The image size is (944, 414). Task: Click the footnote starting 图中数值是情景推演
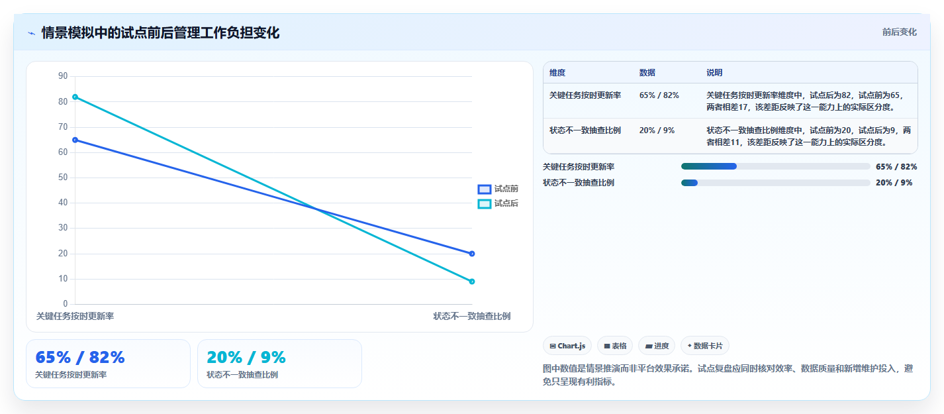tap(728, 375)
